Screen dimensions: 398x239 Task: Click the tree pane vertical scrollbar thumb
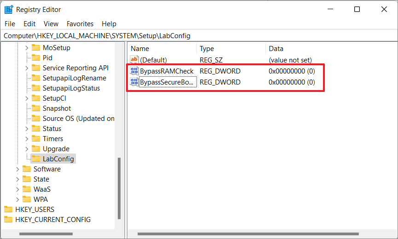coord(119,188)
